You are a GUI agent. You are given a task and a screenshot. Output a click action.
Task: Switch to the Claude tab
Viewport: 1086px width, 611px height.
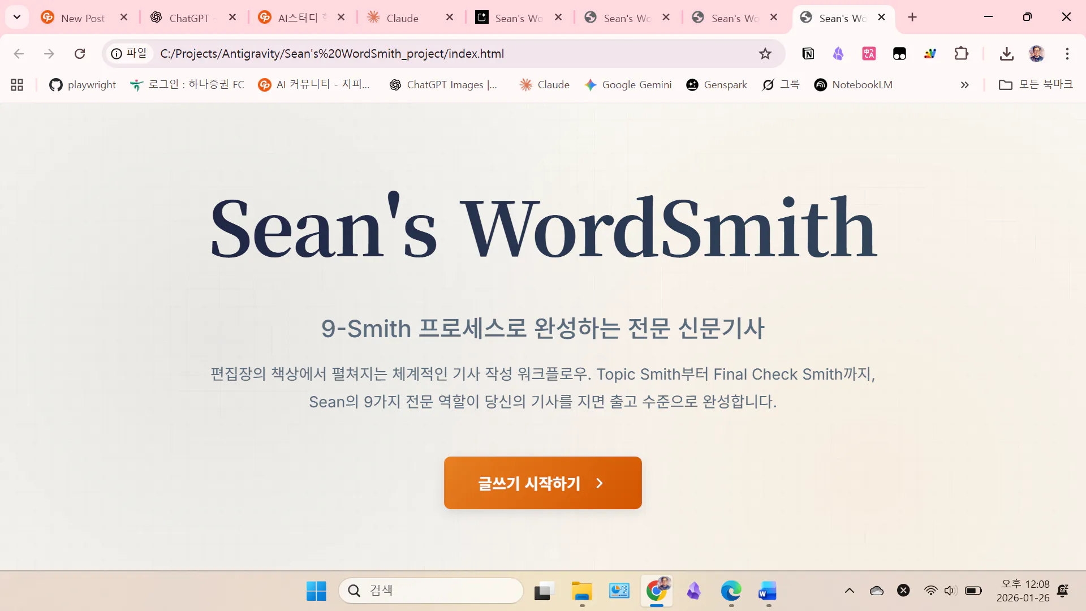402,18
